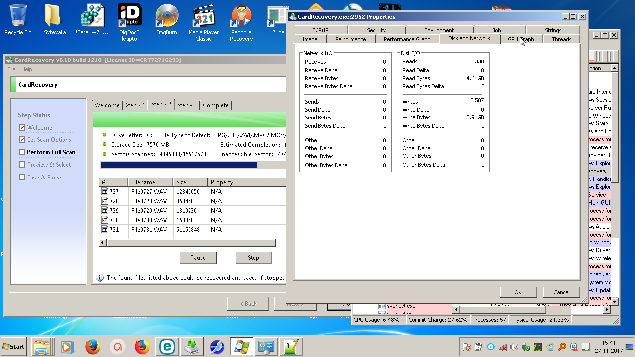635x357 pixels.
Task: Click the Commit Charge status bar entry
Action: pos(438,320)
